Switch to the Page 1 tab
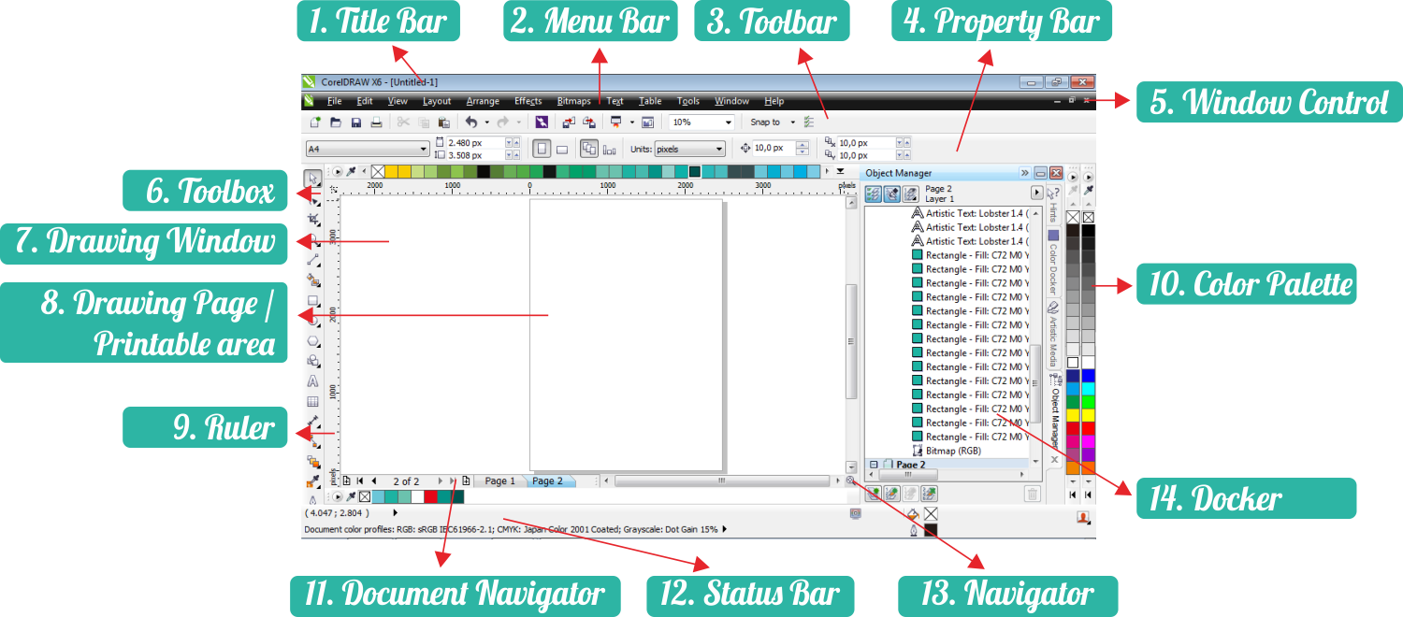 (x=499, y=481)
